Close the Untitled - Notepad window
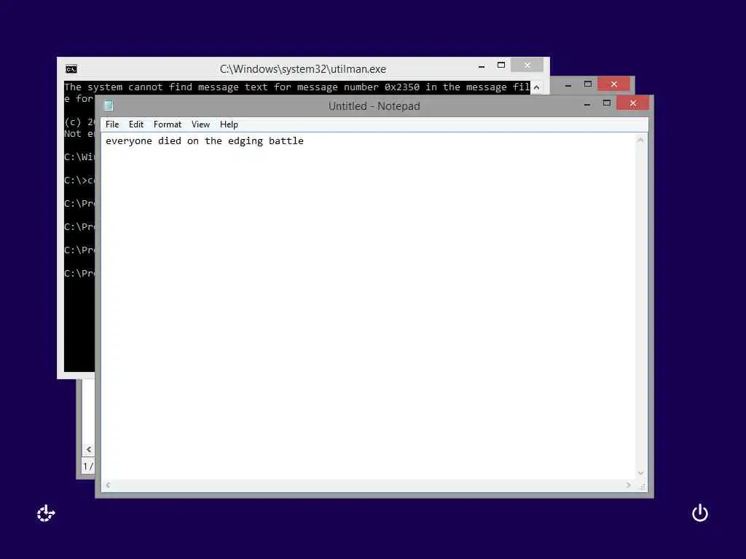This screenshot has width=746, height=559. (633, 103)
